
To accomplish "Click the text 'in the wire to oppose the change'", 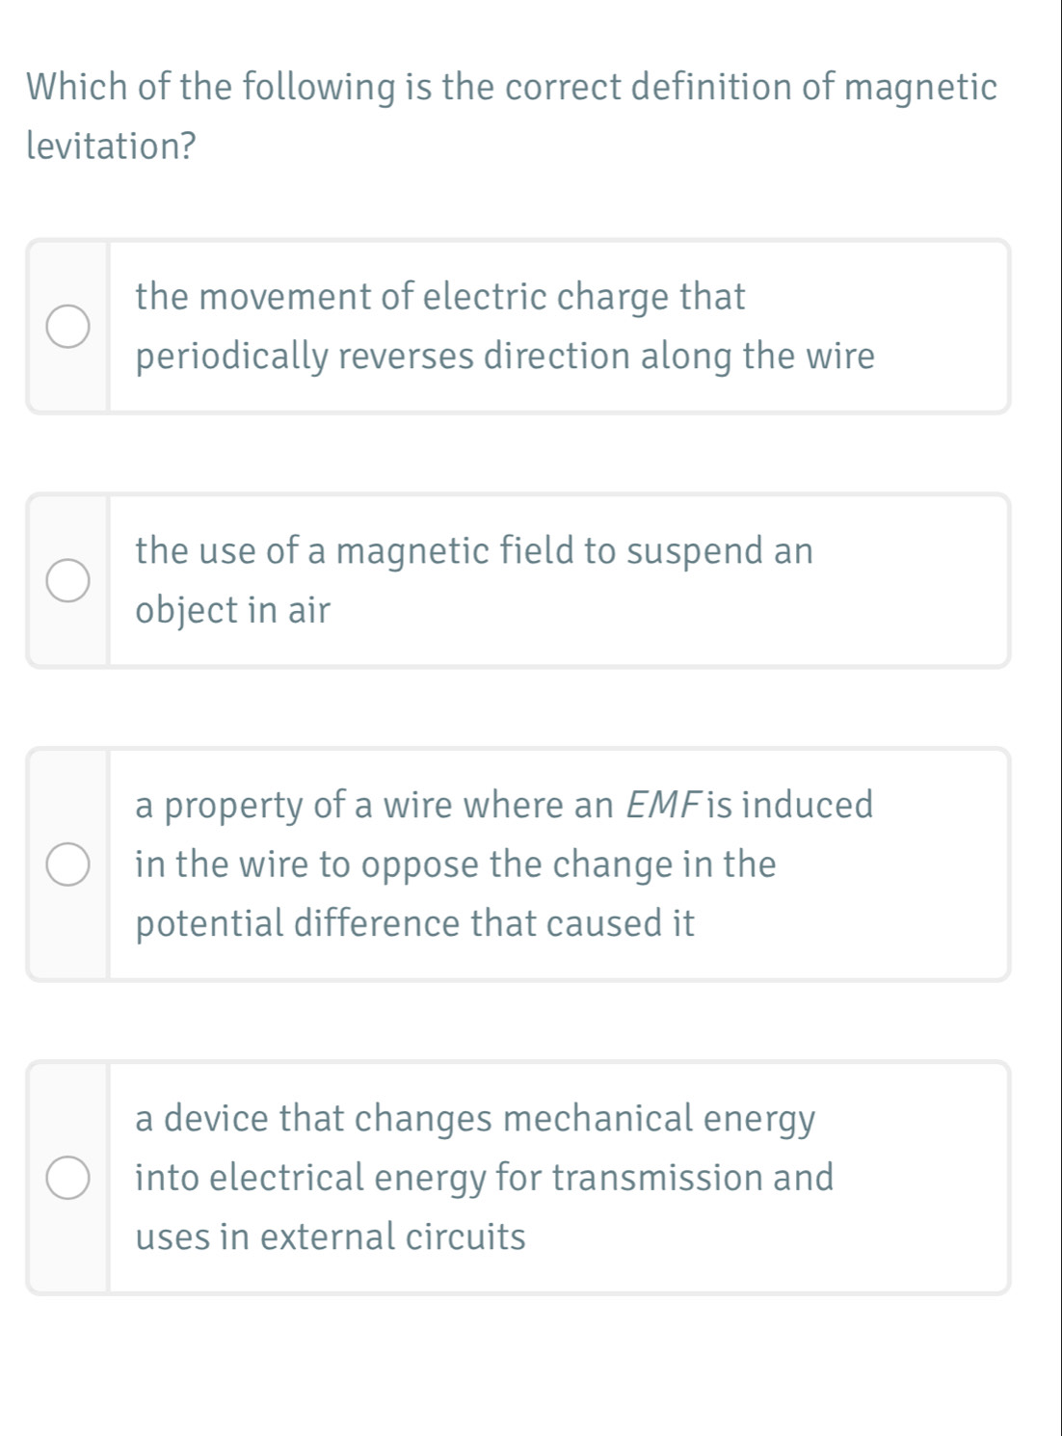I will pyautogui.click(x=455, y=864).
